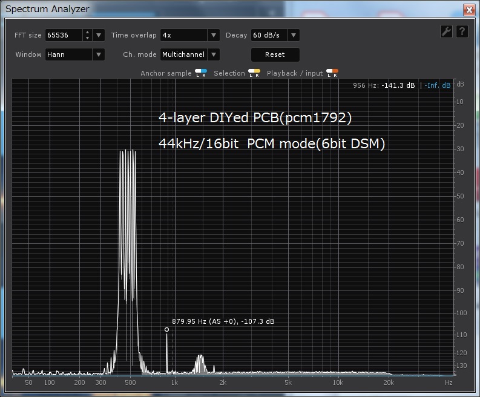Click the -60 dB axis label
The width and height of the screenshot is (480, 397).
(x=459, y=220)
